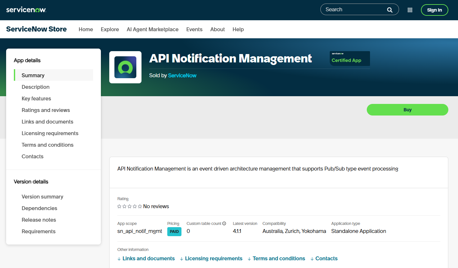458x268 pixels.
Task: Open the ServiceNow Store home title
Action: 36,29
